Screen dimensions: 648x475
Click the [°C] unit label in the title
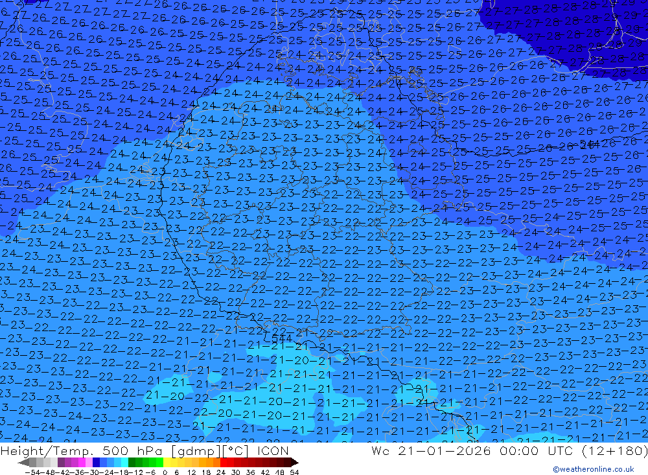click(x=237, y=450)
